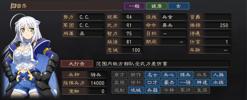The image size is (247, 100).
Task: Select the 健康 green status tag
Action: [157, 6]
